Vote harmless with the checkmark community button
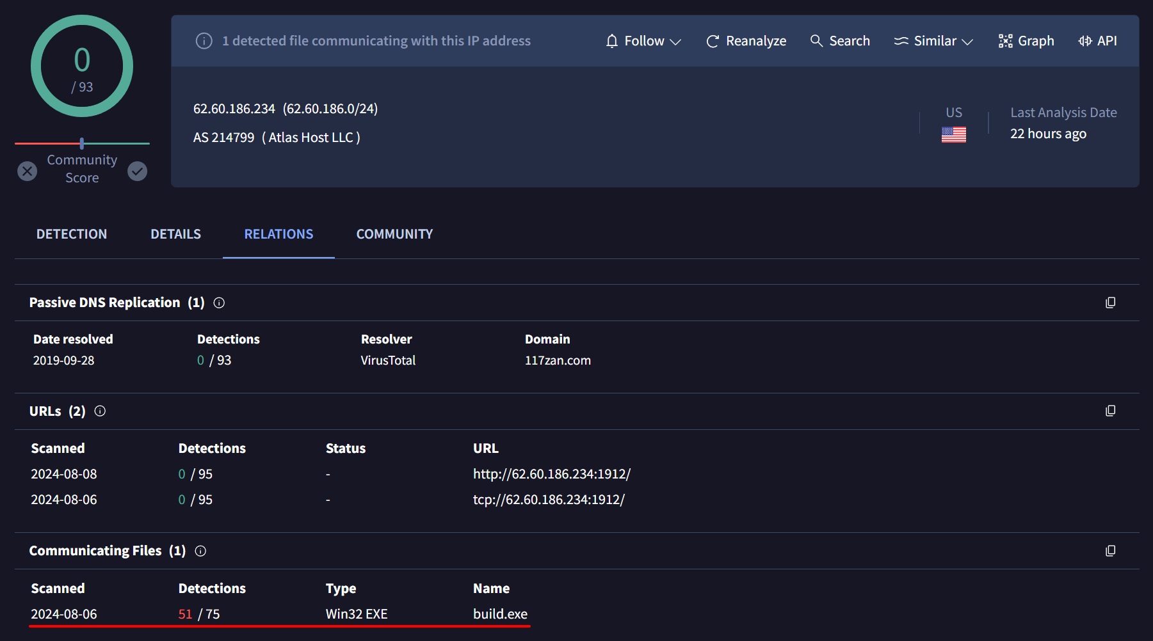The image size is (1153, 641). pos(137,171)
